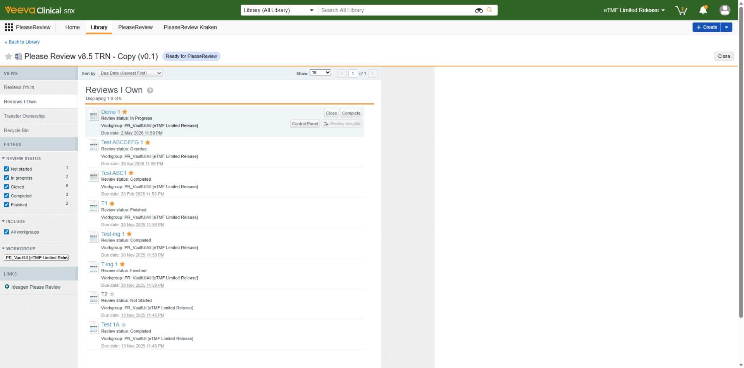Screen dimensions: 744x368
Task: Open the PleaseReview Kraken tab
Action: (x=190, y=27)
